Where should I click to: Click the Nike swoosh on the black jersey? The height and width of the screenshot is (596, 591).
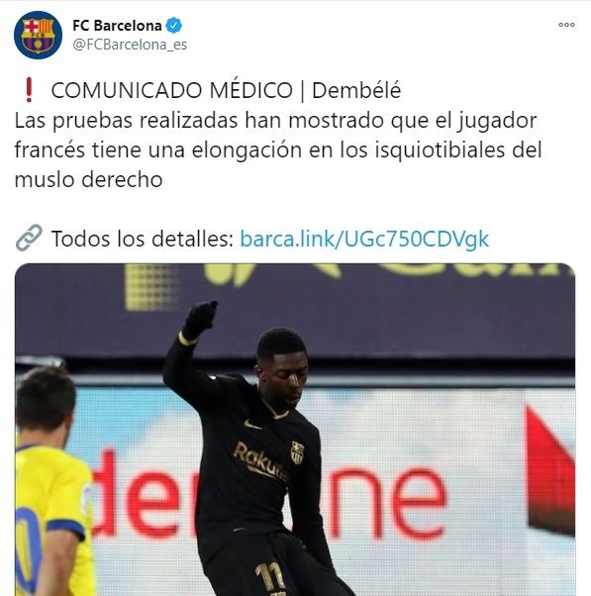[252, 425]
